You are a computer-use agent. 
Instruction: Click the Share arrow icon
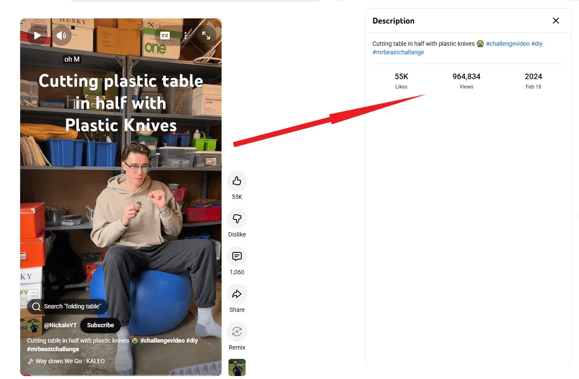click(237, 294)
